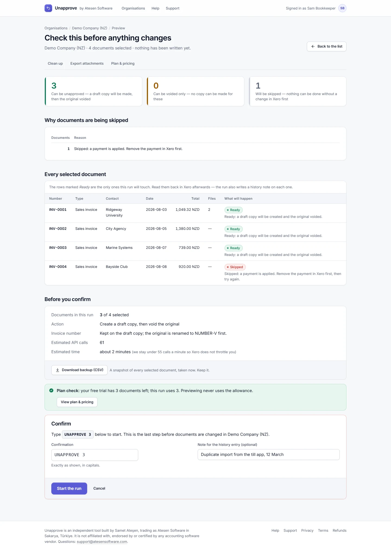
Task: Click View plan & pricing button
Action: pyautogui.click(x=77, y=402)
